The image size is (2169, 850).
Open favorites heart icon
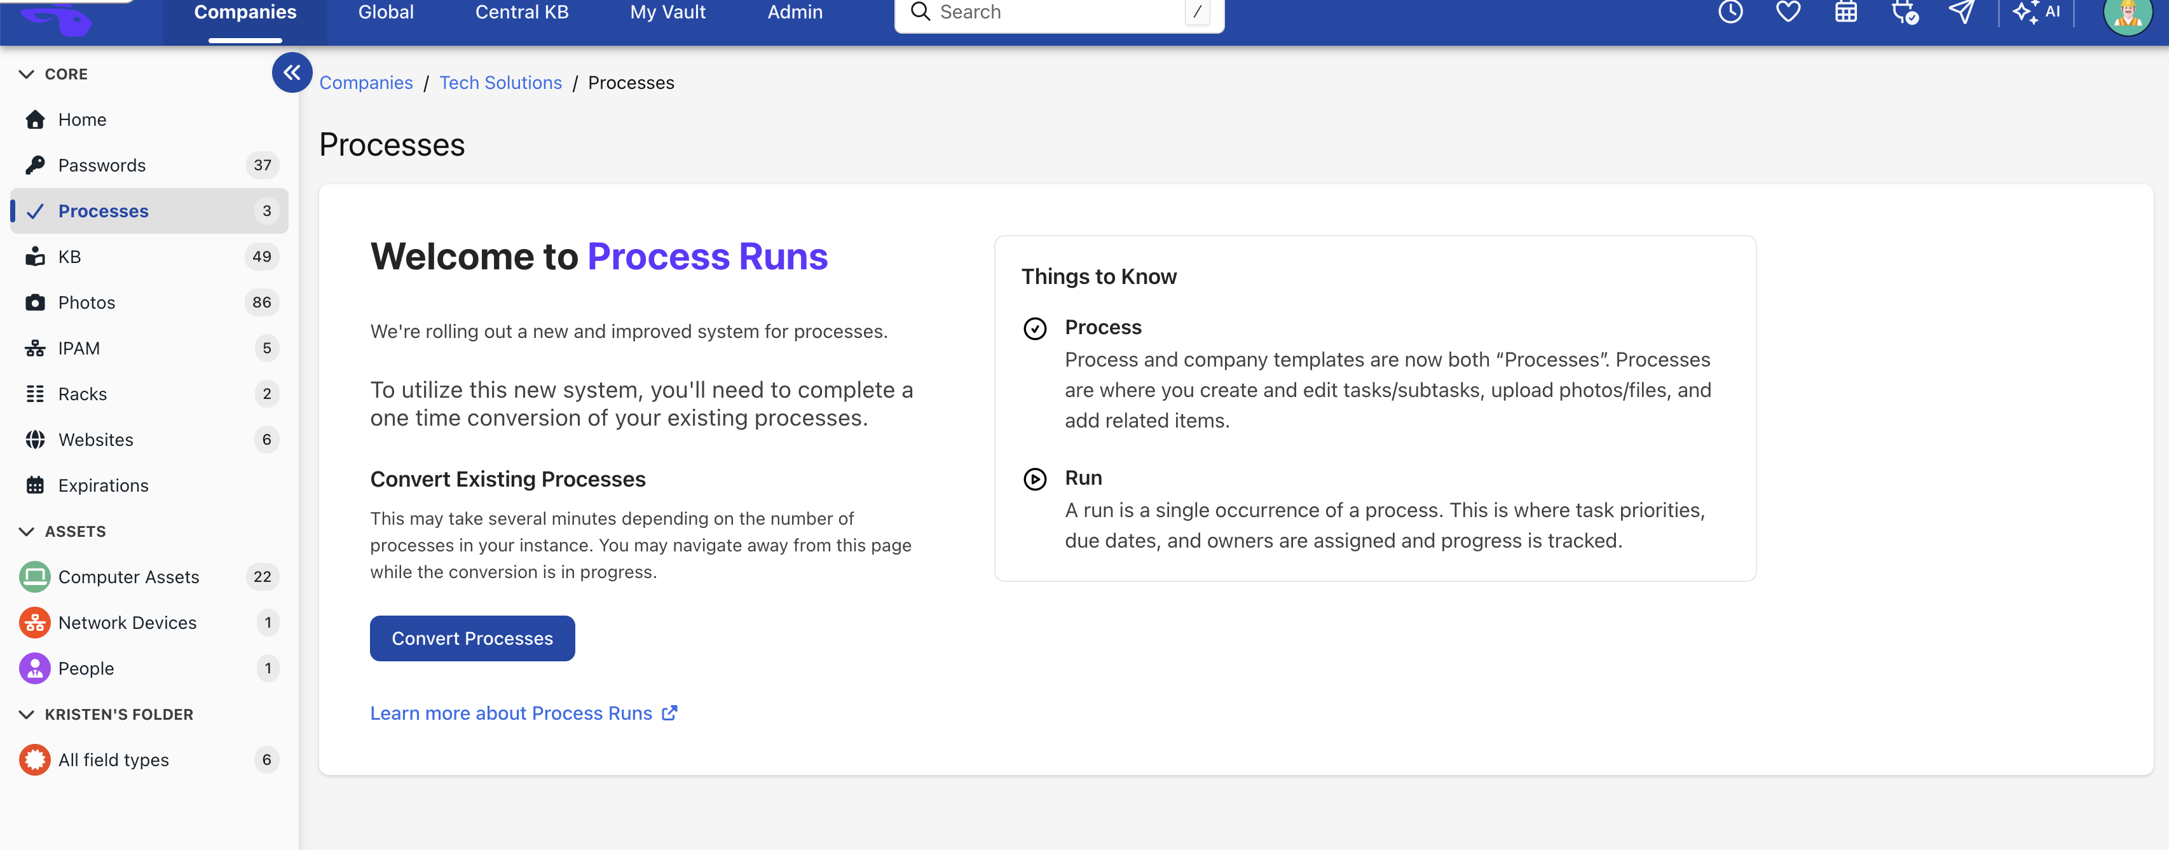(x=1788, y=12)
